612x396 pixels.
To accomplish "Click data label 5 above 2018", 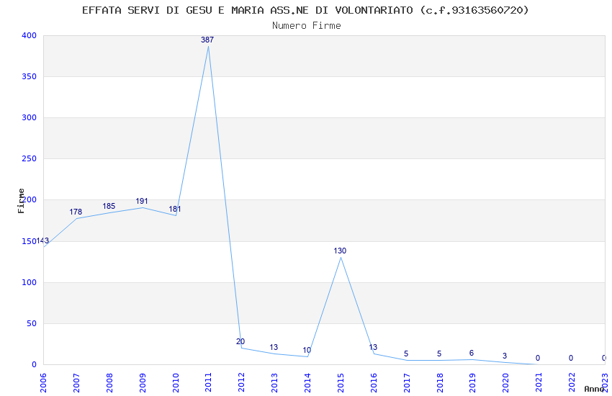I will tap(439, 354).
